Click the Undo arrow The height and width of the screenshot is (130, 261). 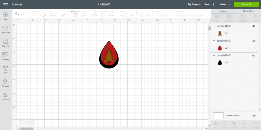click(17, 14)
